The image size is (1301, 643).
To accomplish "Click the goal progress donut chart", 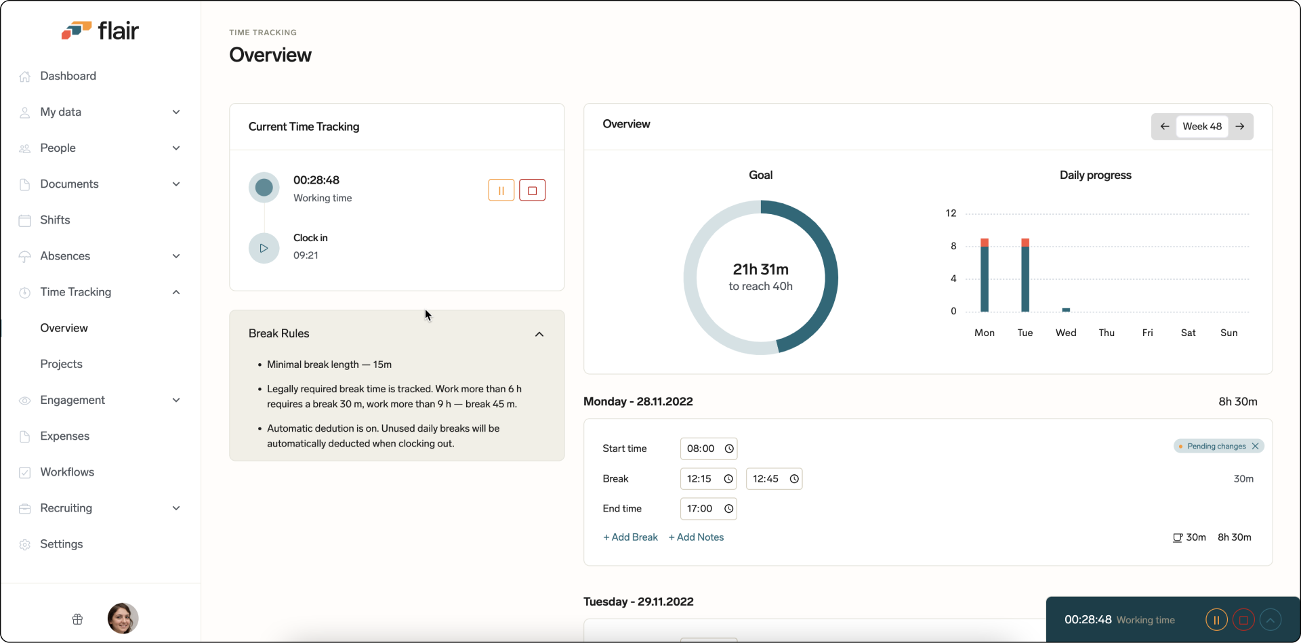I will point(760,276).
